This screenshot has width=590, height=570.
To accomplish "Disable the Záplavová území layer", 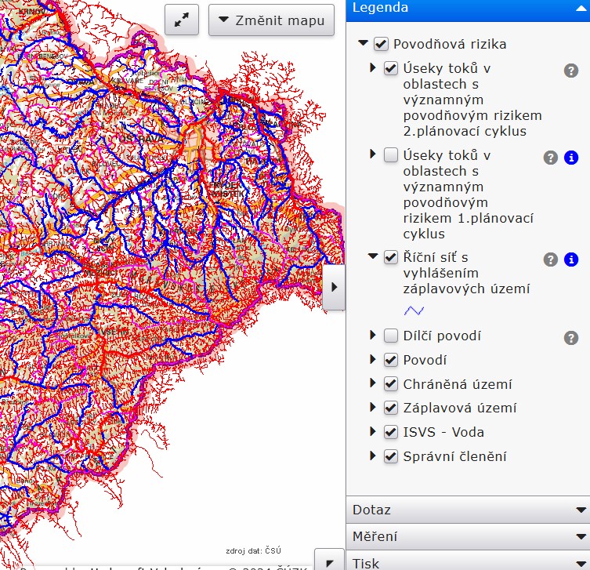I will coord(391,408).
